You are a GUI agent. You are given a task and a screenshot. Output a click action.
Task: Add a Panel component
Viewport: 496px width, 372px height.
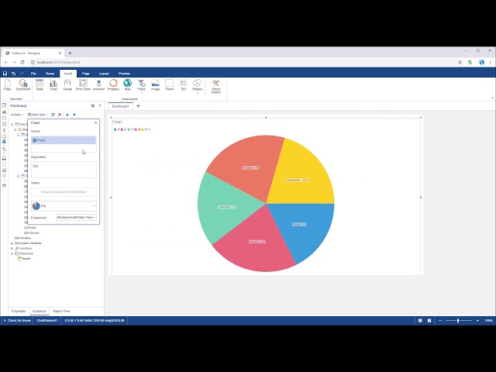click(170, 85)
